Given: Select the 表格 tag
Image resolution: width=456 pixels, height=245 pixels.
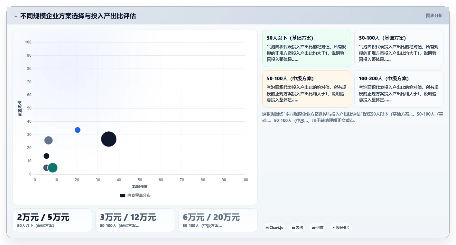Looking at the screenshot, I should (297, 228).
